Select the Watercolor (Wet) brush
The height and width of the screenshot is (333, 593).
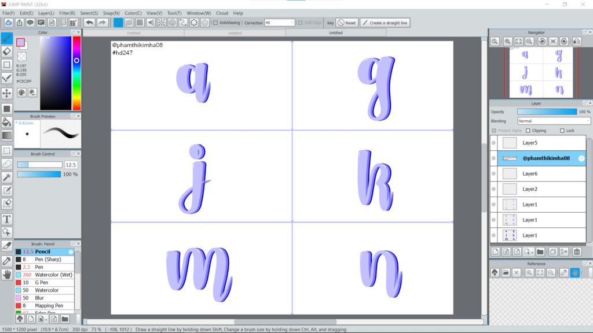click(x=45, y=275)
